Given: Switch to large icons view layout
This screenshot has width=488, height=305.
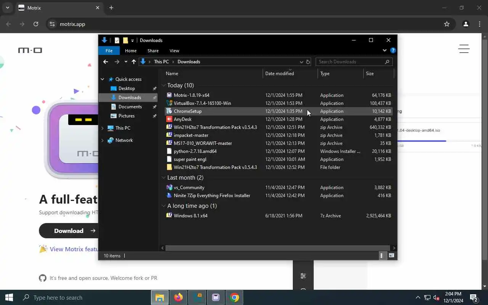Looking at the screenshot, I should point(392,255).
